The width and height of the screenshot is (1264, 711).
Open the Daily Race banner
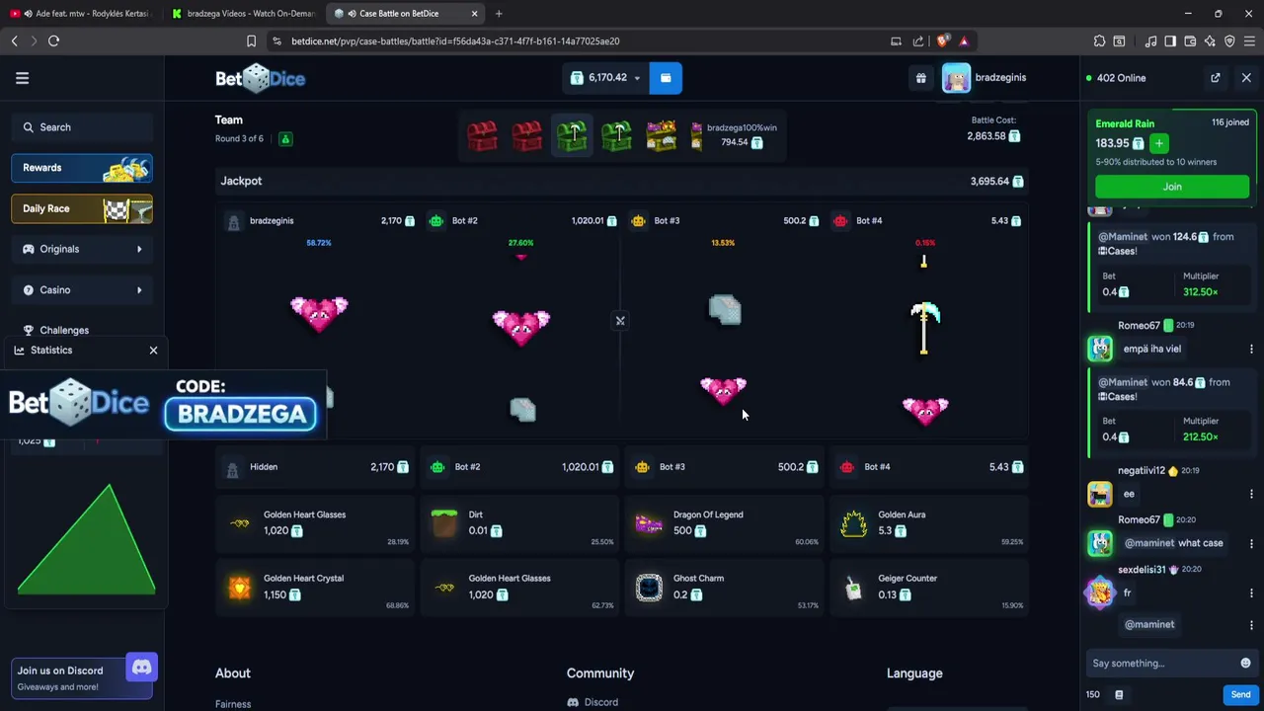[82, 208]
